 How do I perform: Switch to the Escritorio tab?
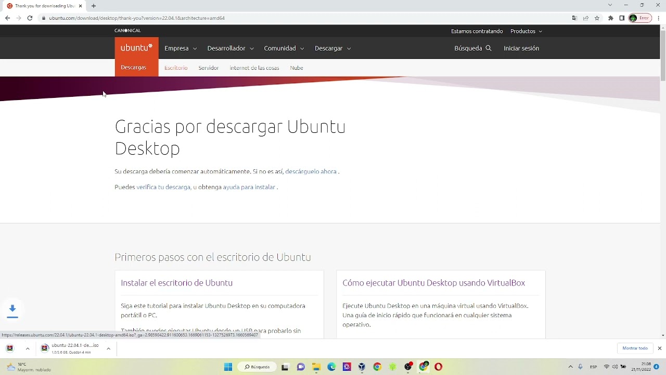(x=176, y=68)
